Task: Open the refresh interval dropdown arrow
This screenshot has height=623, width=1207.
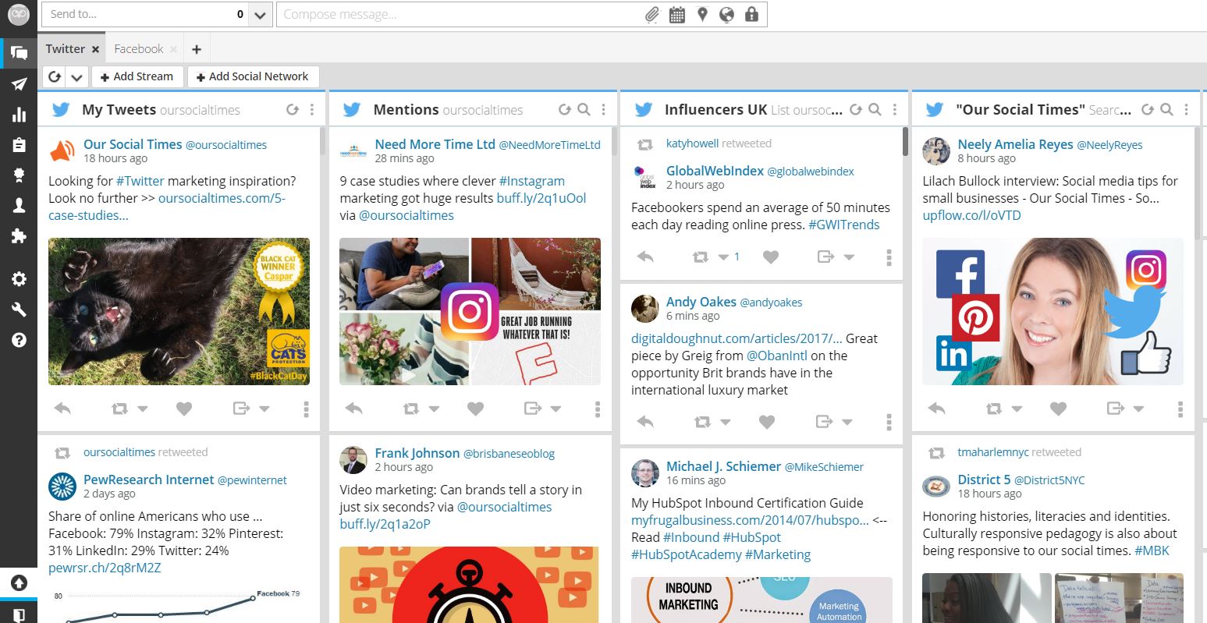Action: 76,76
